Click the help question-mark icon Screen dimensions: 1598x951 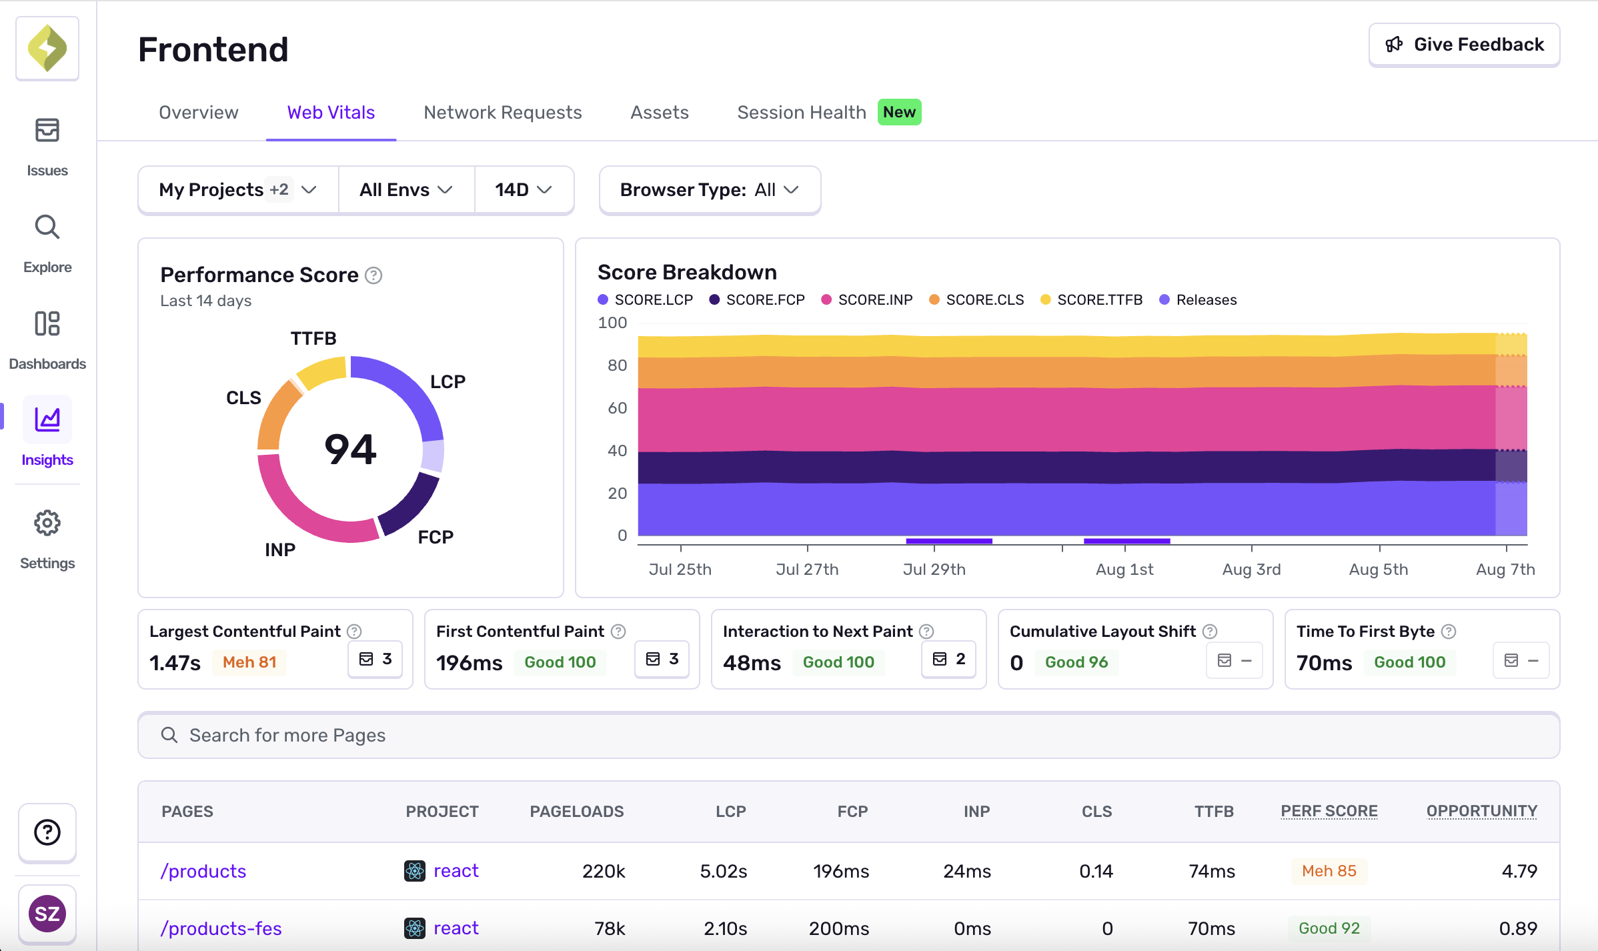tap(47, 832)
